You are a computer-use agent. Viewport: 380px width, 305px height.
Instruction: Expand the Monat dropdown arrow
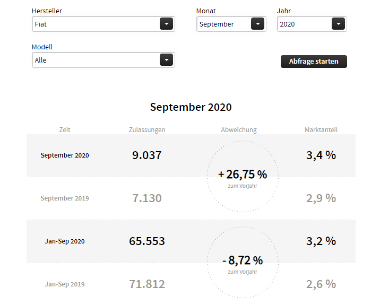(257, 24)
